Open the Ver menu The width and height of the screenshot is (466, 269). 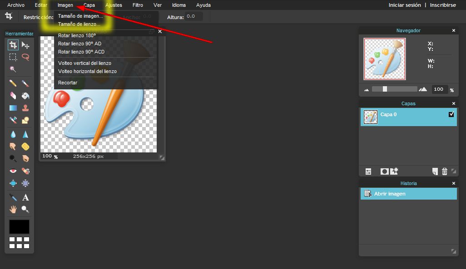click(158, 5)
